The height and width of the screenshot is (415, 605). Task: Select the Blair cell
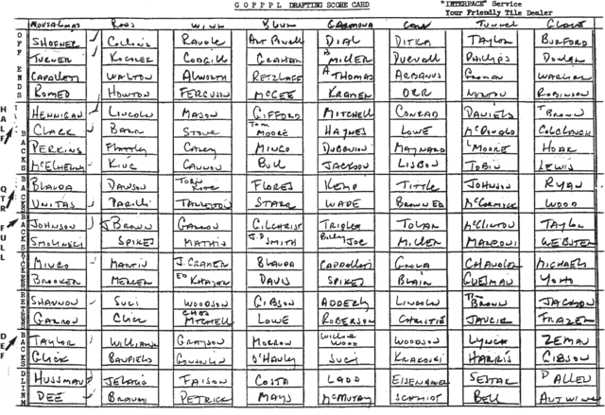(419, 279)
